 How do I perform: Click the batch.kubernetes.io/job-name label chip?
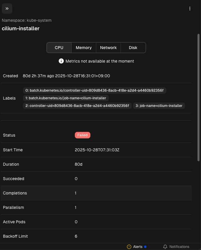65,98
